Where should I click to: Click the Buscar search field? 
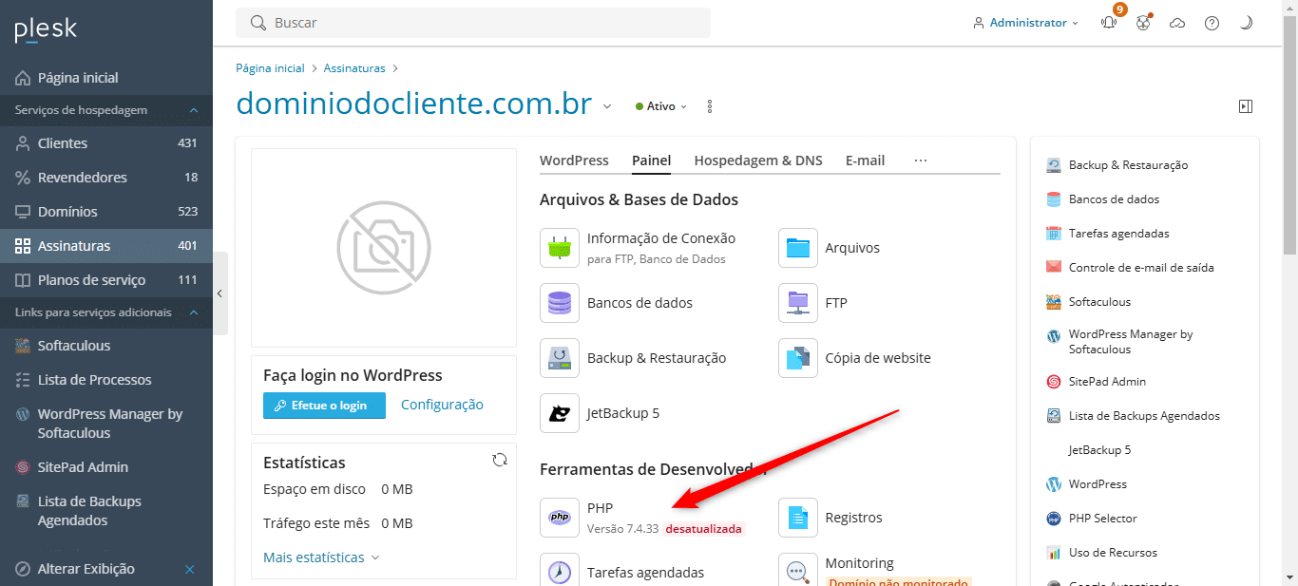[473, 23]
